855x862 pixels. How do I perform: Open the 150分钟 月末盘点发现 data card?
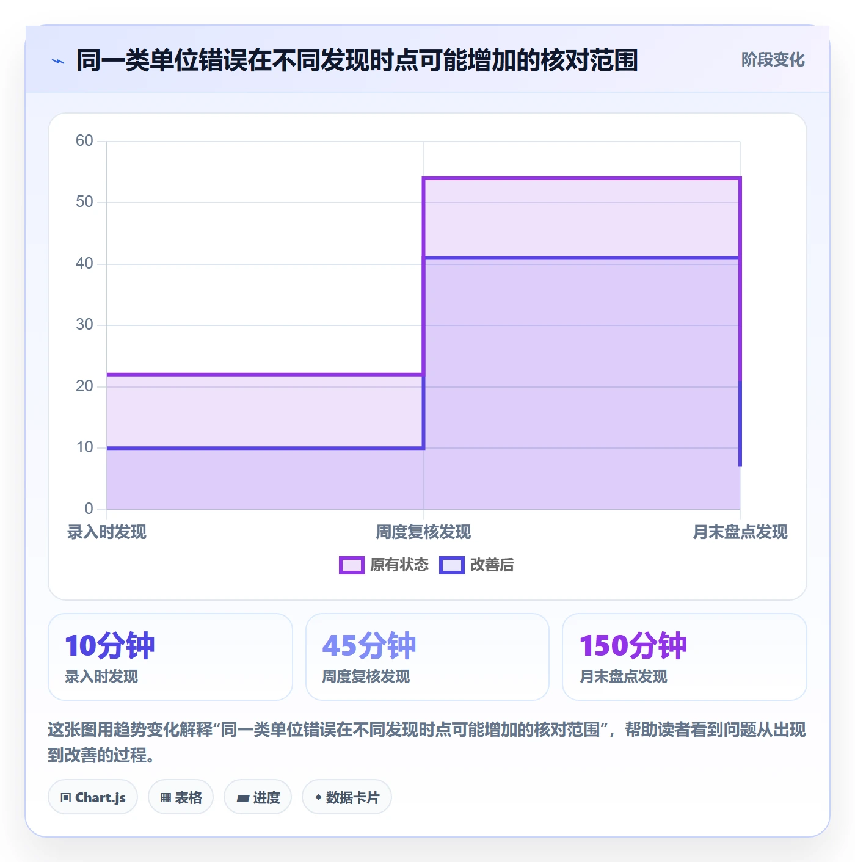685,657
